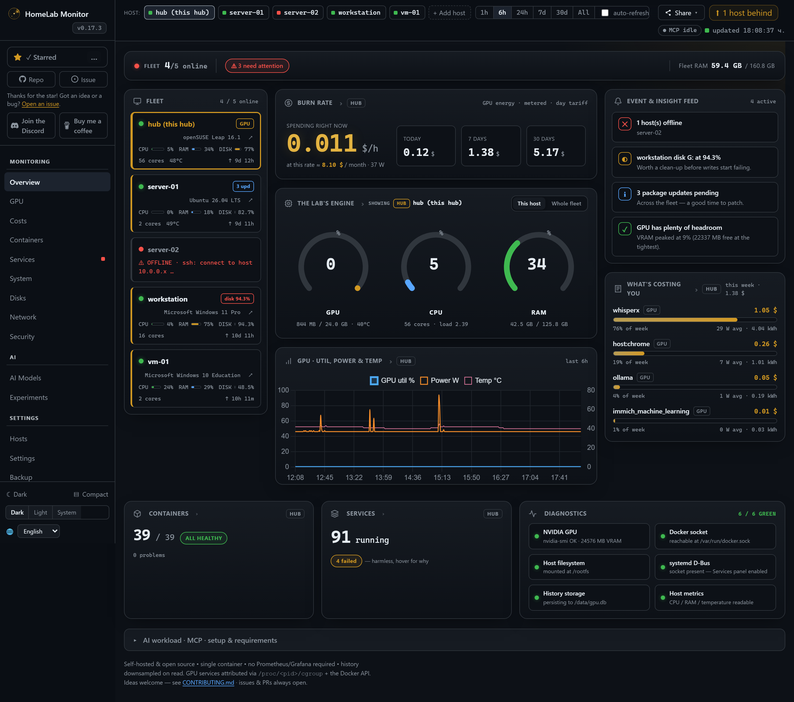
Task: Open the CONTRIBUTING.md link
Action: pos(208,683)
